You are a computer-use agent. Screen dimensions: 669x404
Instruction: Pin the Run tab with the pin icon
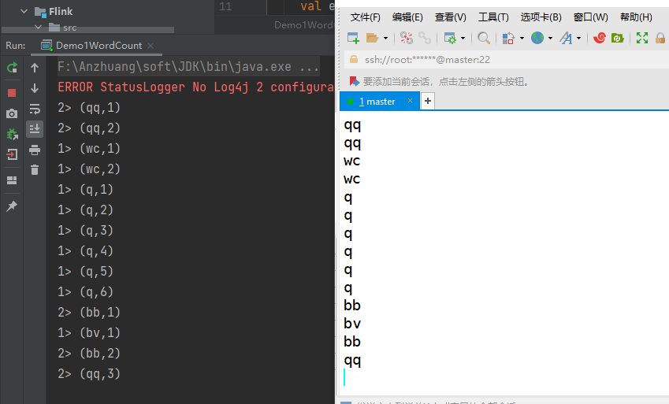pos(12,206)
